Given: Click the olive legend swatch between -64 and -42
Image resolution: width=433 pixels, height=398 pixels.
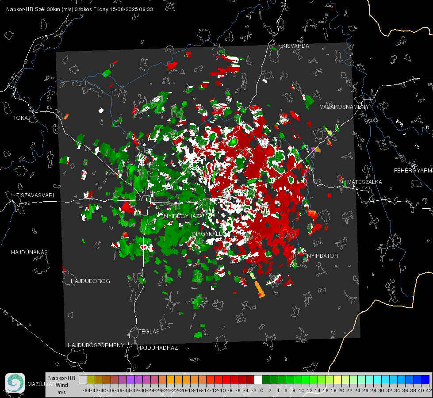Looking at the screenshot, I should point(91,380).
